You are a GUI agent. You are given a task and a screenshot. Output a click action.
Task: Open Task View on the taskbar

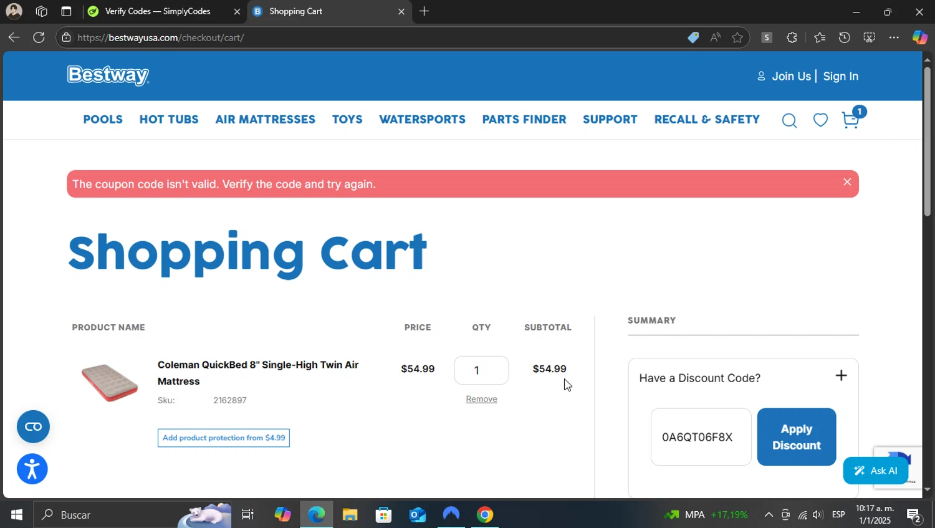(x=247, y=515)
